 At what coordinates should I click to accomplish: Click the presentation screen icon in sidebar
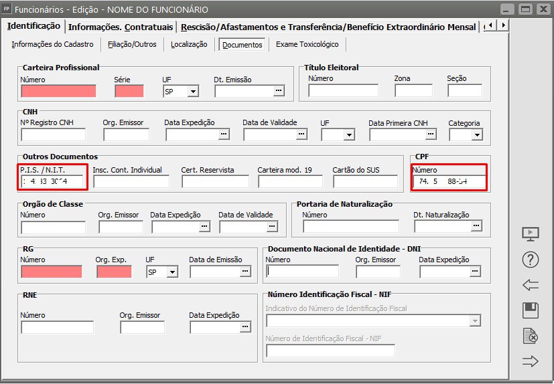click(x=531, y=234)
